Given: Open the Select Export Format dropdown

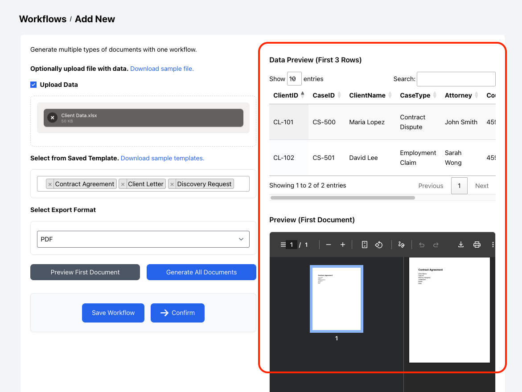Looking at the screenshot, I should coord(143,239).
